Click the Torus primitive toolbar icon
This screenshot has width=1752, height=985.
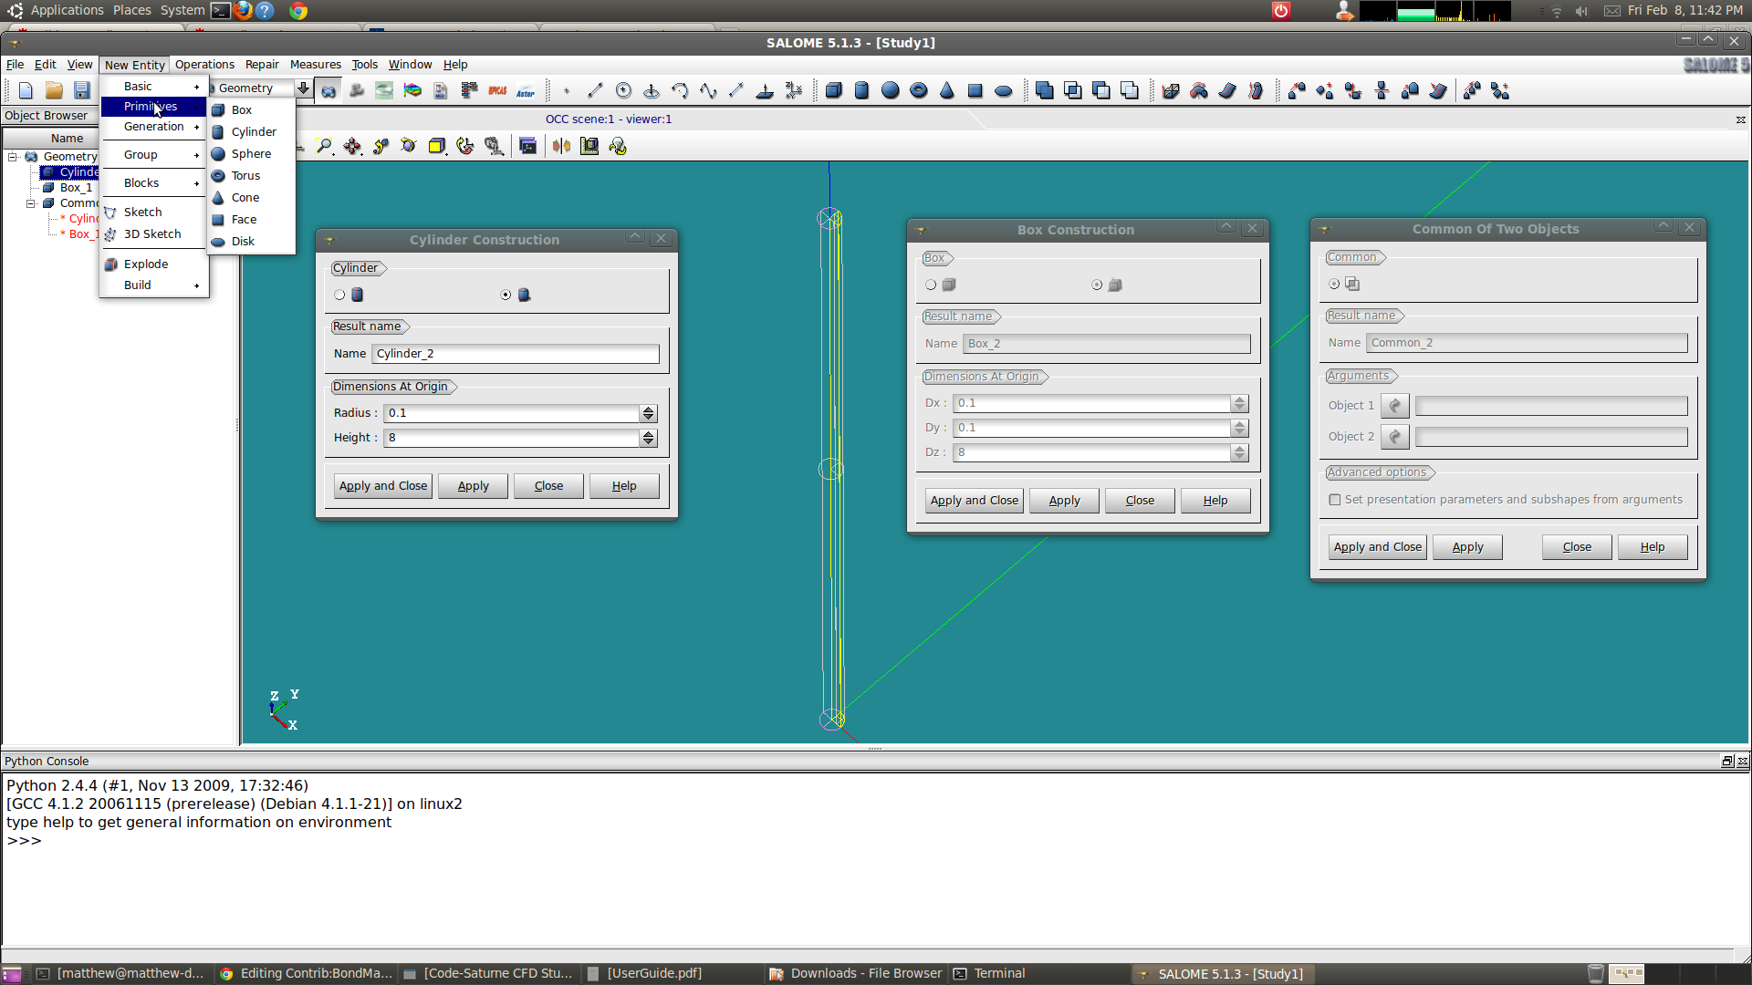[x=919, y=90]
